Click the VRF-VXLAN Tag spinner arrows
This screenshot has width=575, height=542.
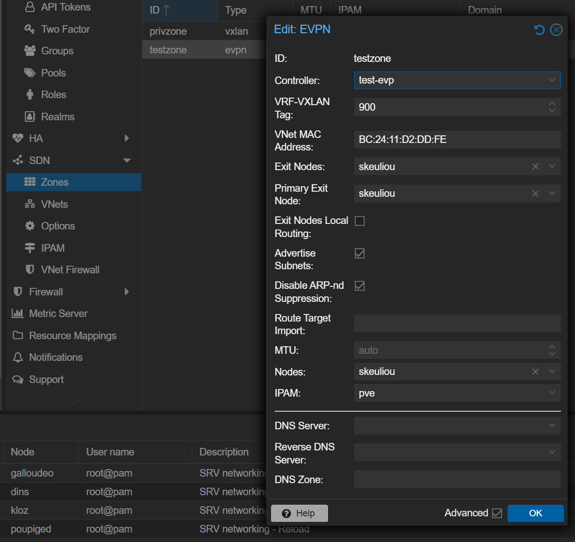(552, 107)
